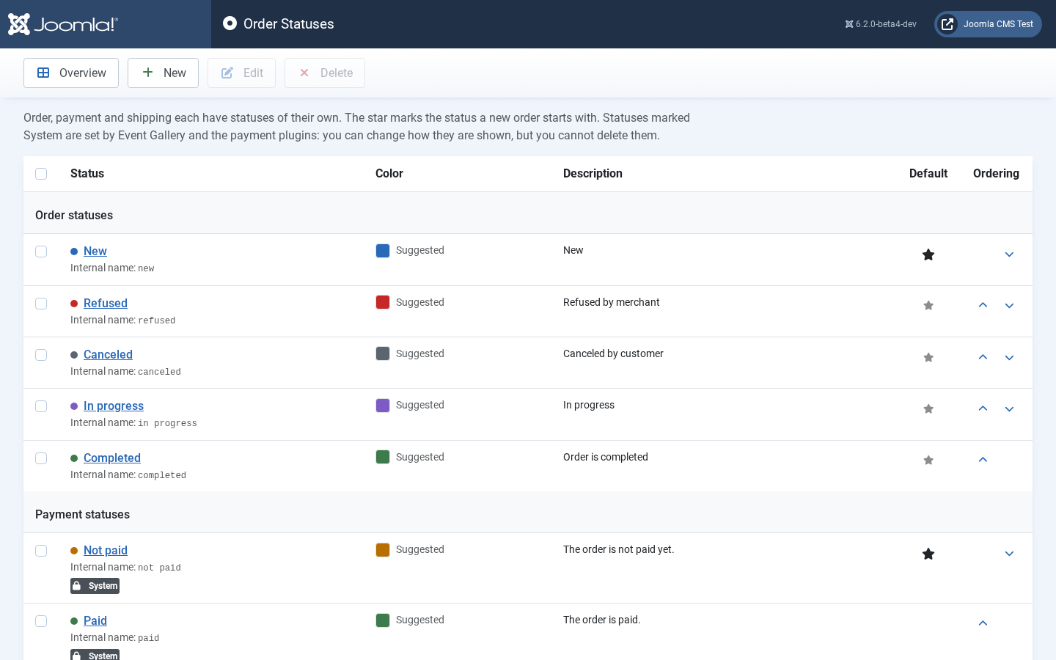Move In progress status down

(x=1009, y=409)
